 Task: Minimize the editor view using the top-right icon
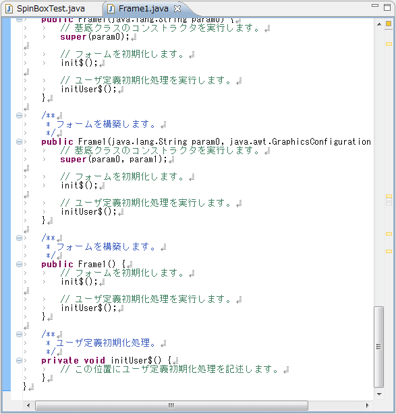pos(375,5)
